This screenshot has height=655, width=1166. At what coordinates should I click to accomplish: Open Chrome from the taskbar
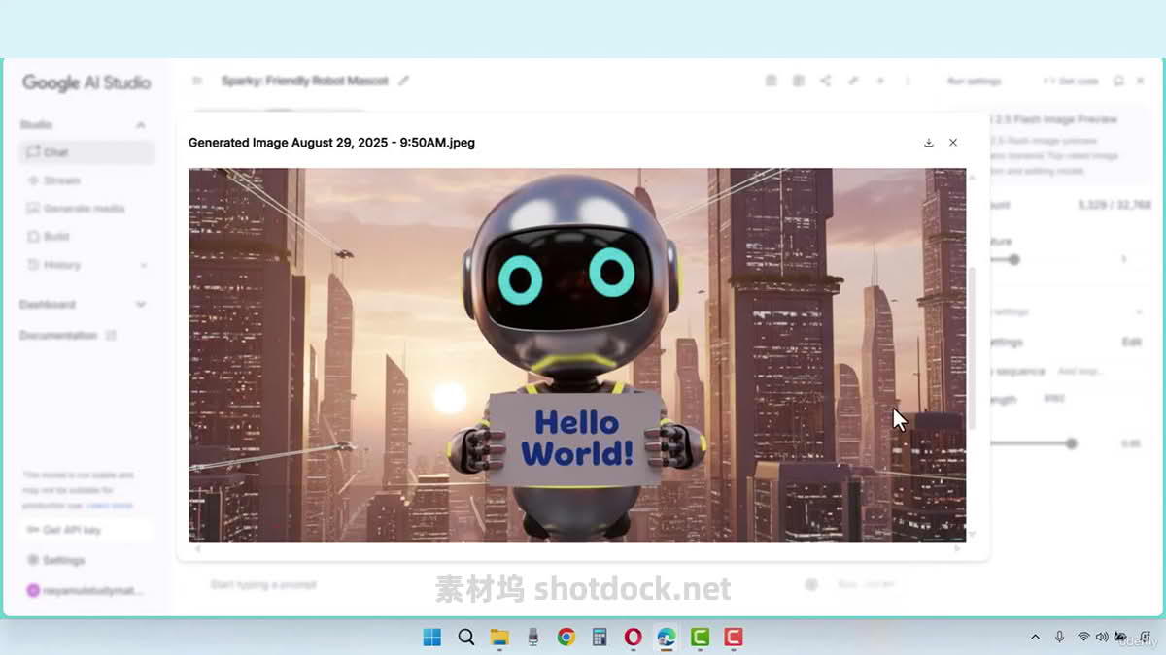566,637
